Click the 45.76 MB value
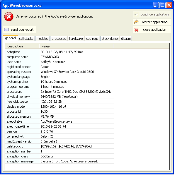 47,116
